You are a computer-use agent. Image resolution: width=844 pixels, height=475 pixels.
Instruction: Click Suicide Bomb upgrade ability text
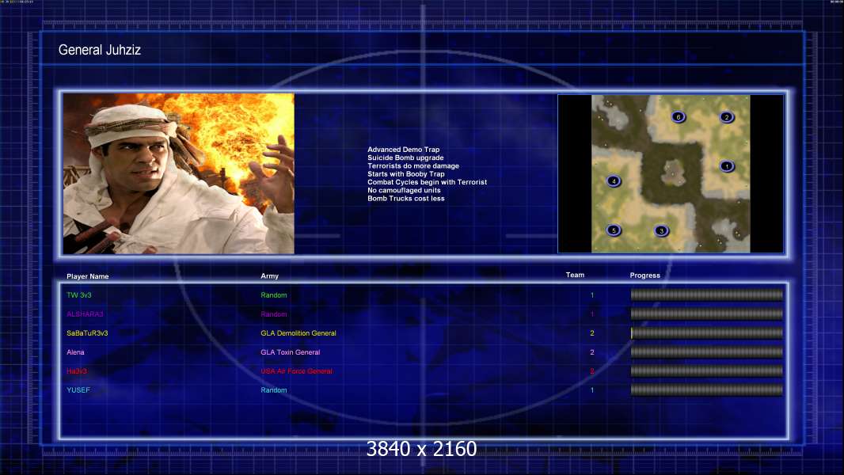click(x=406, y=158)
